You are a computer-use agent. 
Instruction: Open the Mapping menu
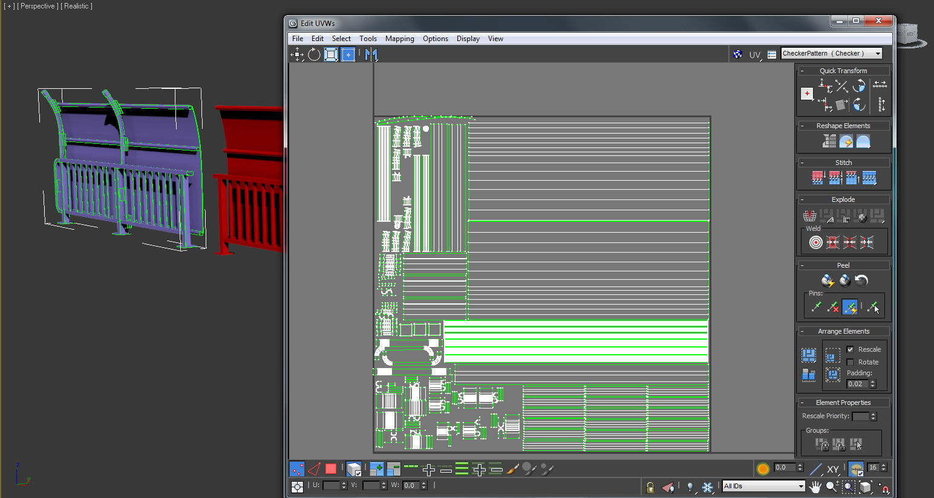coord(400,38)
